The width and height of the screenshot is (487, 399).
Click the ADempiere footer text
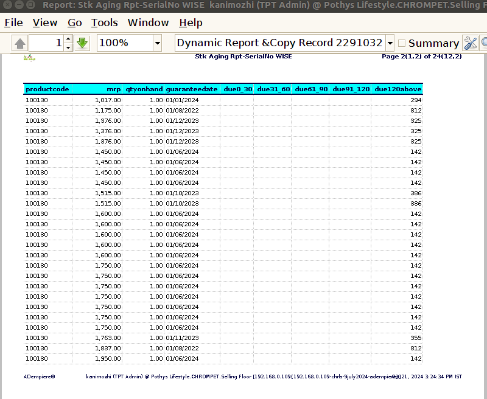(39, 376)
